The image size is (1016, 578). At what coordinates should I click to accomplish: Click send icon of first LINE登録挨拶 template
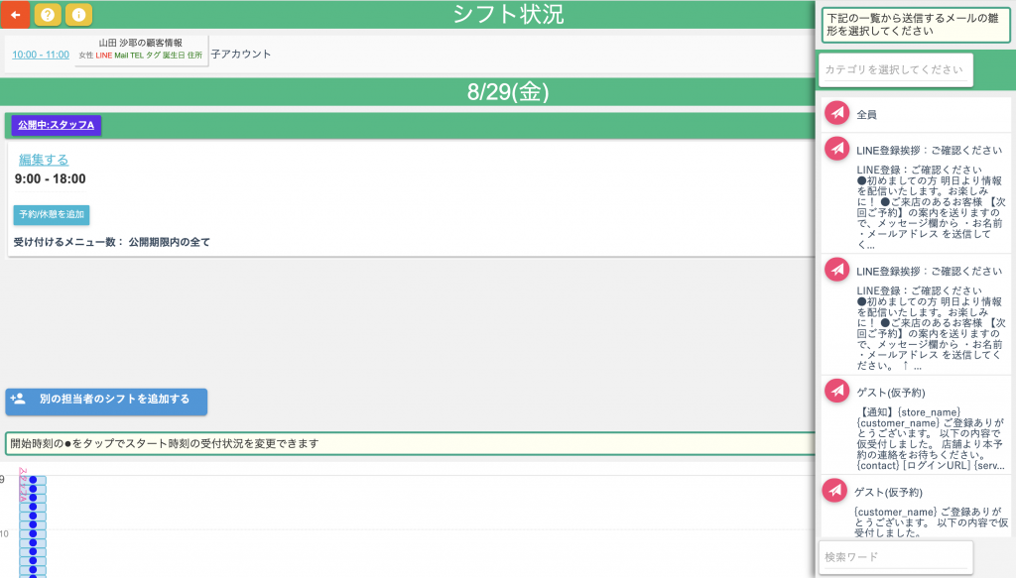(837, 149)
